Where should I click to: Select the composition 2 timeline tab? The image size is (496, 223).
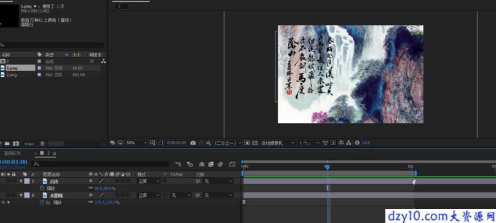coord(48,154)
